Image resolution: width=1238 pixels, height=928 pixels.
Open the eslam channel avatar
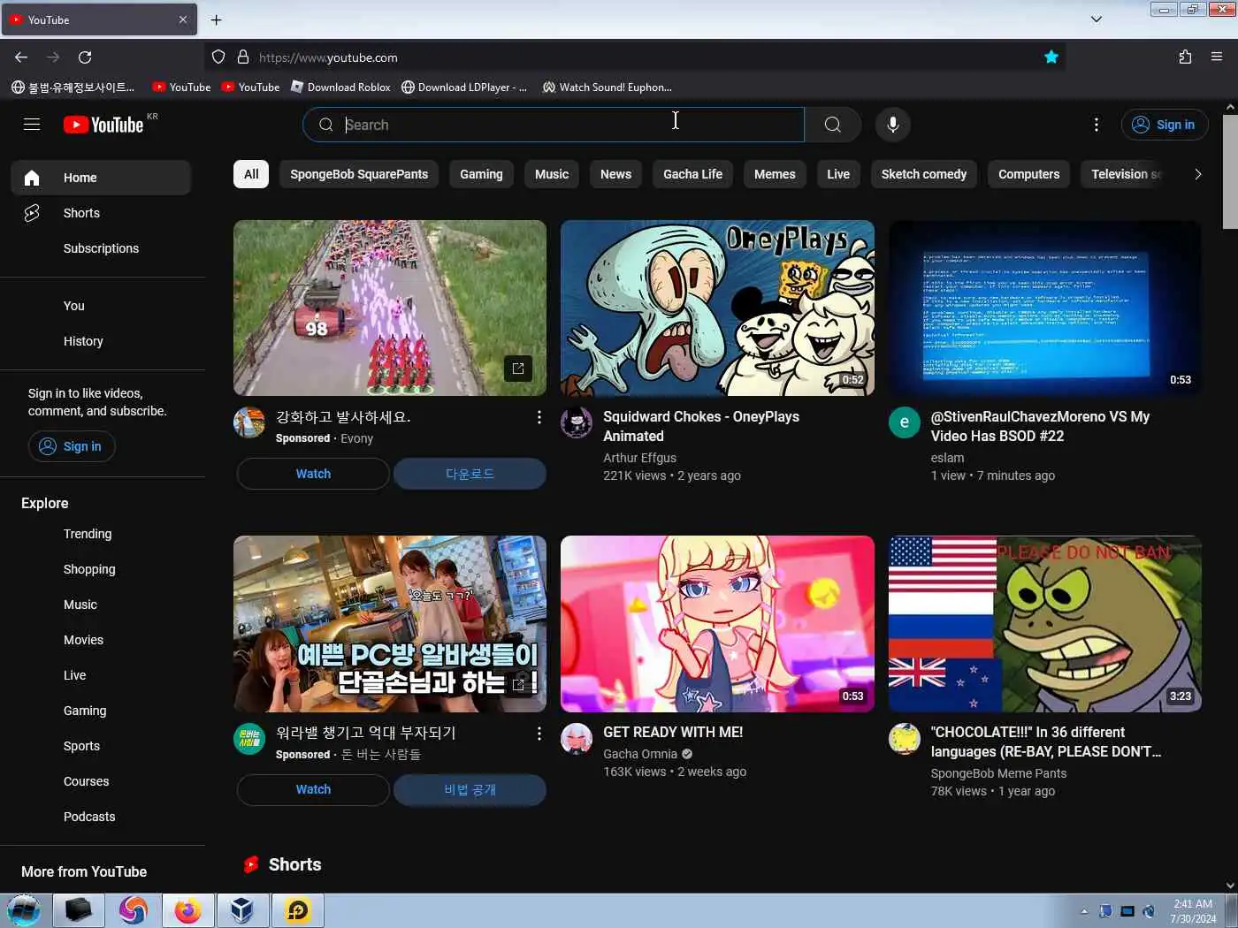tap(904, 422)
